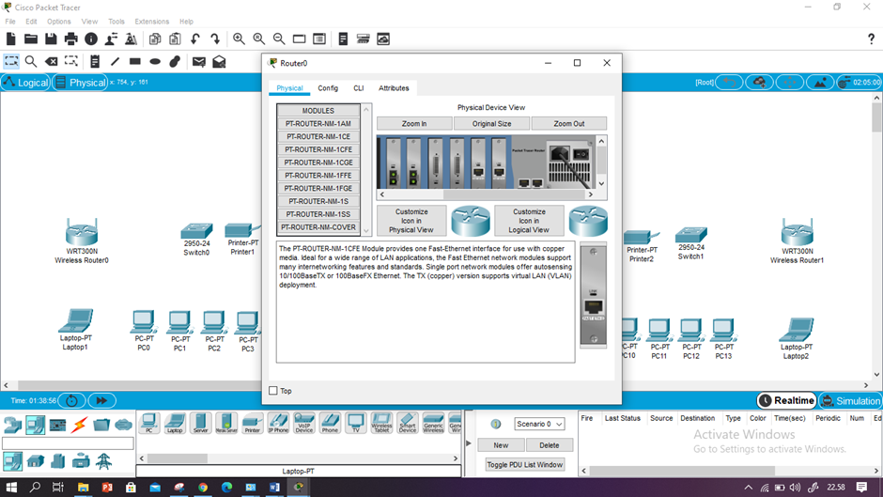883x497 pixels.
Task: Open Chrome from the taskbar
Action: (x=203, y=487)
